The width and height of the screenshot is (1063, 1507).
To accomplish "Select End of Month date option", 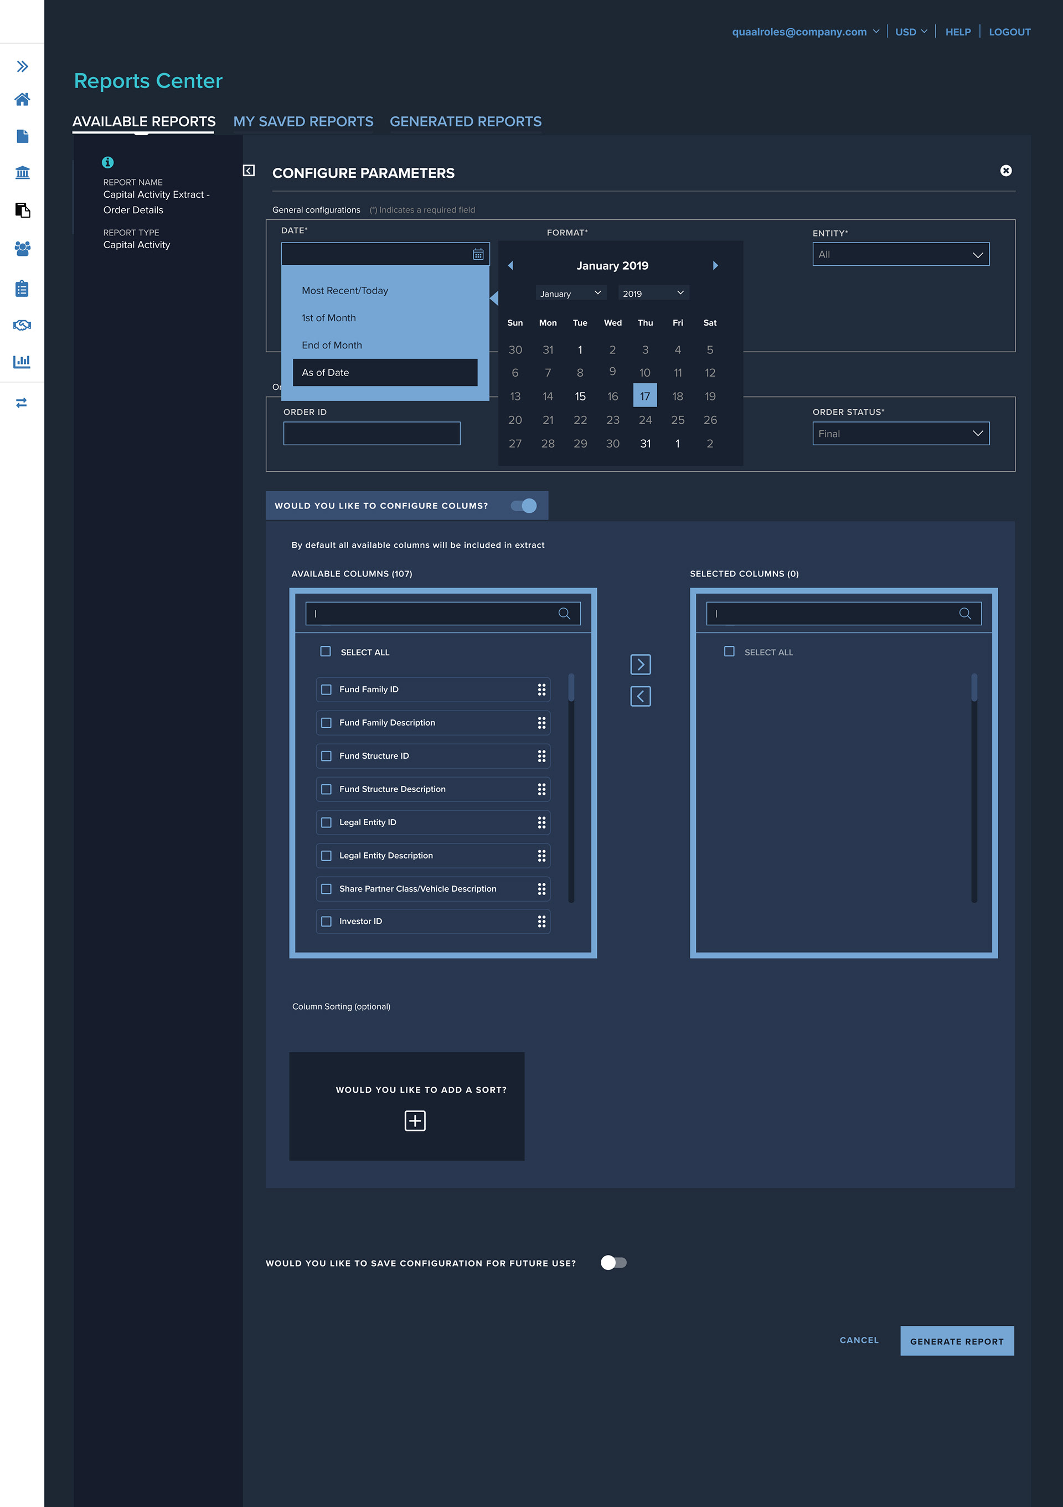I will [385, 345].
